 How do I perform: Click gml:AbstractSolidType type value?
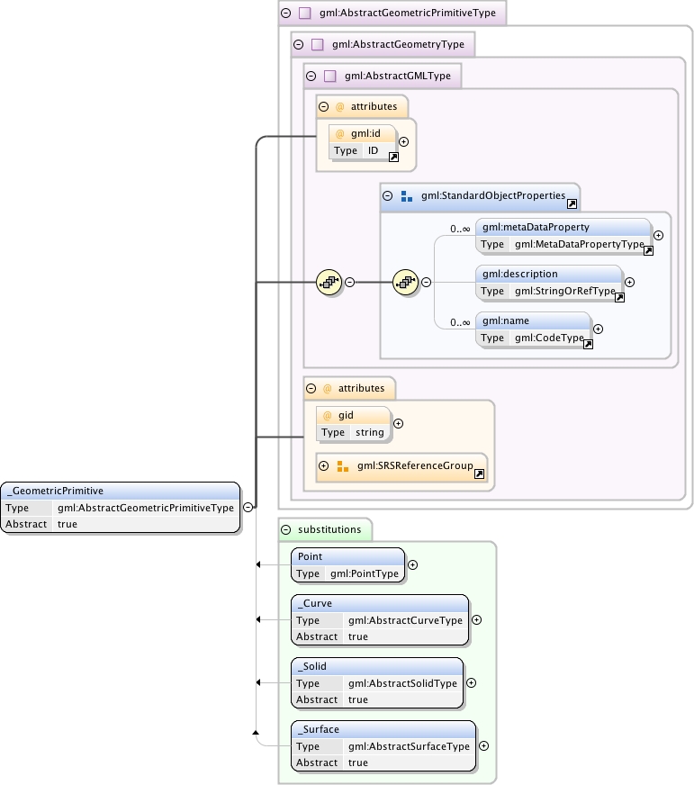pos(402,684)
